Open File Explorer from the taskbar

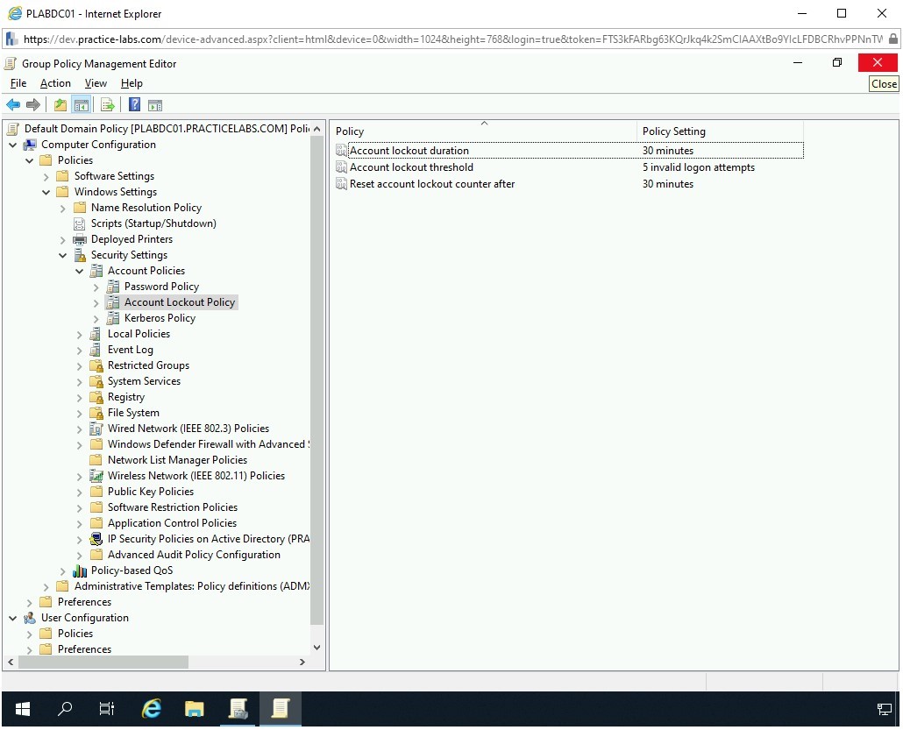coord(194,709)
